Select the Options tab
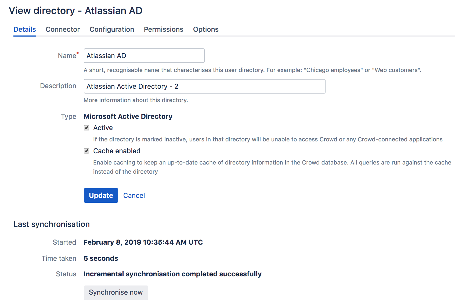 point(205,29)
